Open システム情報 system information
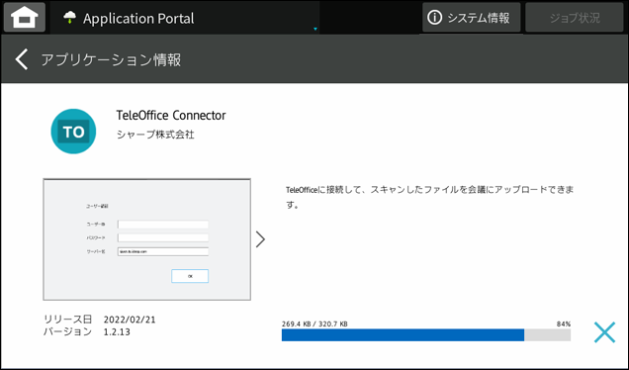 pyautogui.click(x=472, y=17)
